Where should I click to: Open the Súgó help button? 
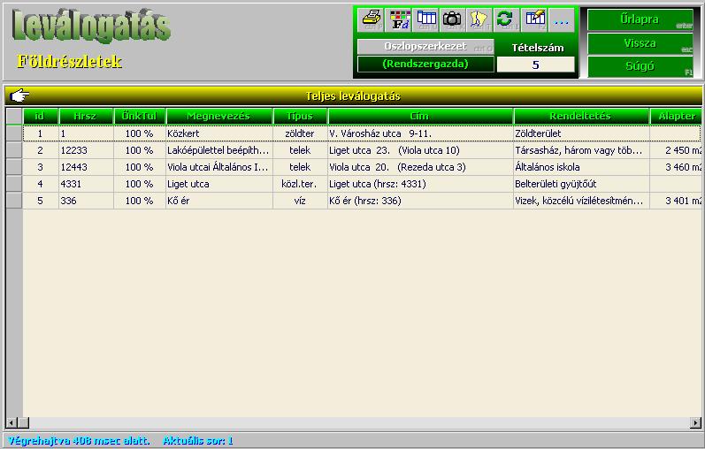640,66
